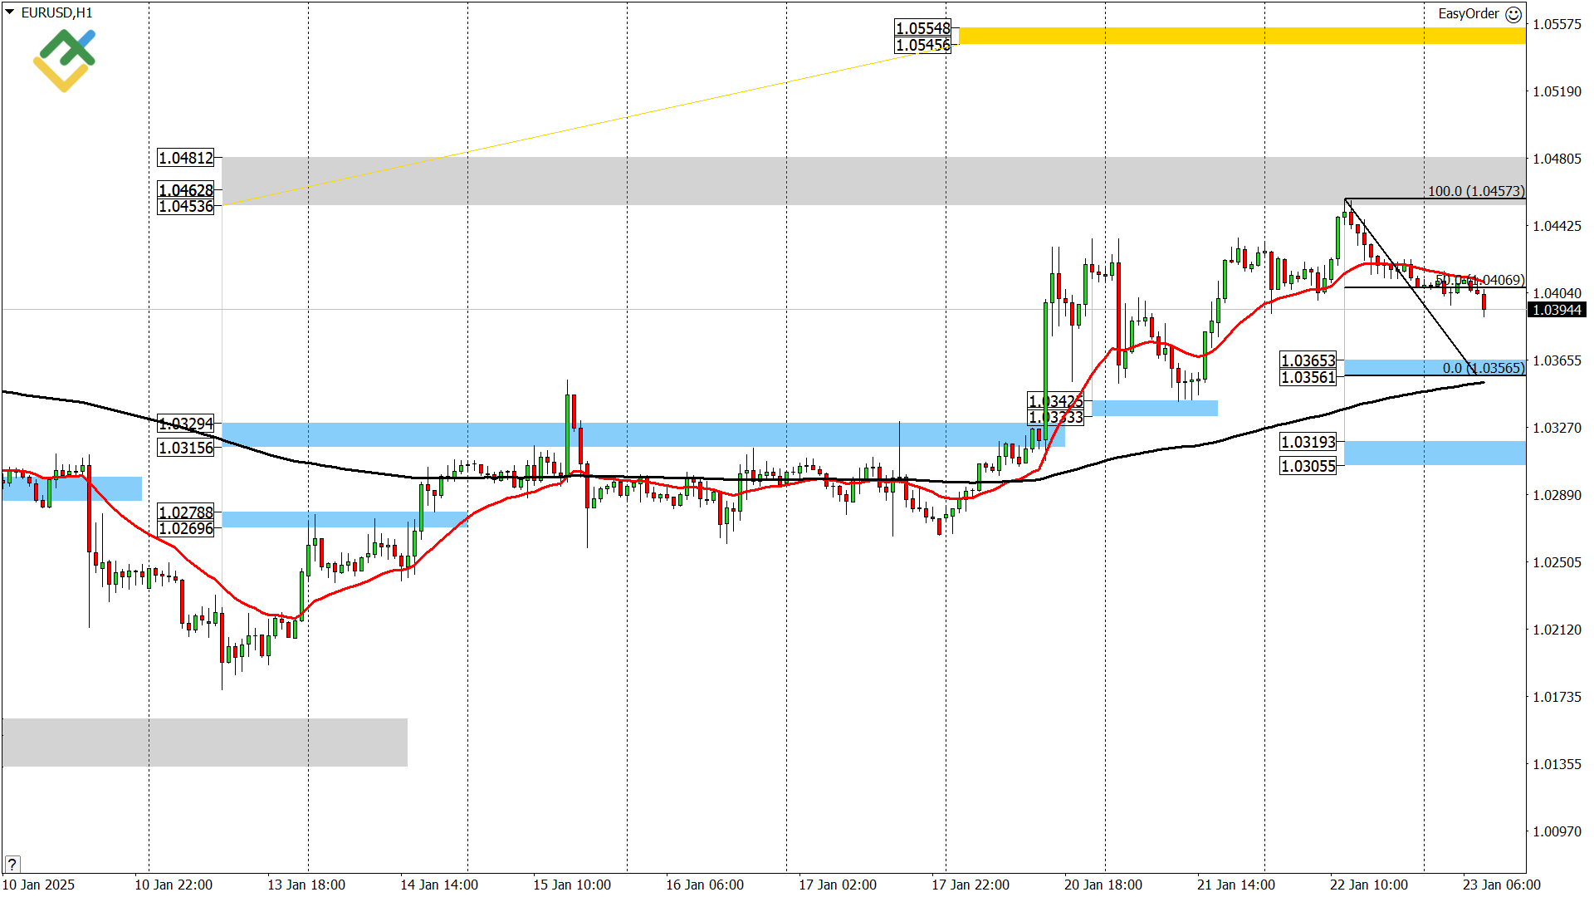
Task: Click the 10 Jan 2025 time label
Action: coord(40,885)
